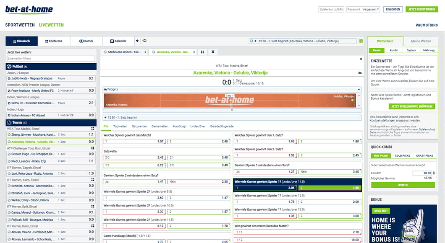Screen dimensions: 445x243
Task: Click the ball icon in ticker bar
Action: (251, 41)
